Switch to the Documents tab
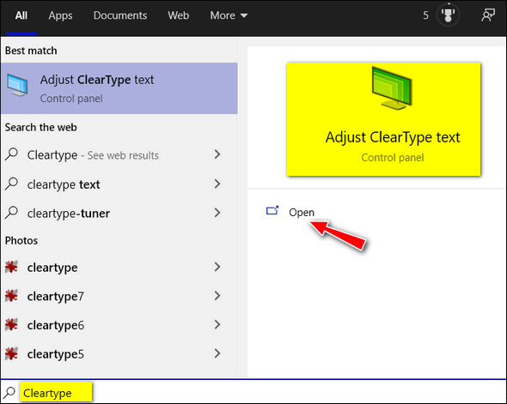Viewport: 507px width, 404px height. (120, 15)
